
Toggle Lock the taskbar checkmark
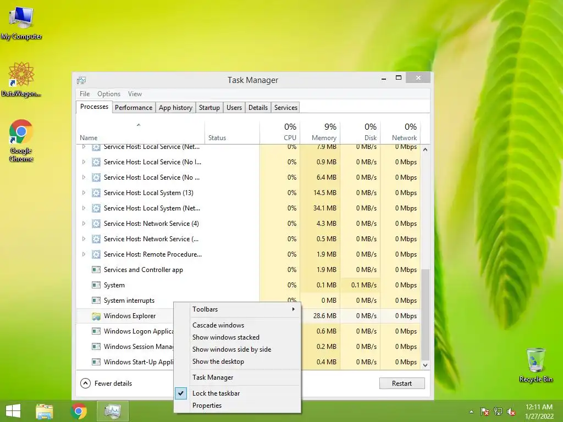[181, 393]
